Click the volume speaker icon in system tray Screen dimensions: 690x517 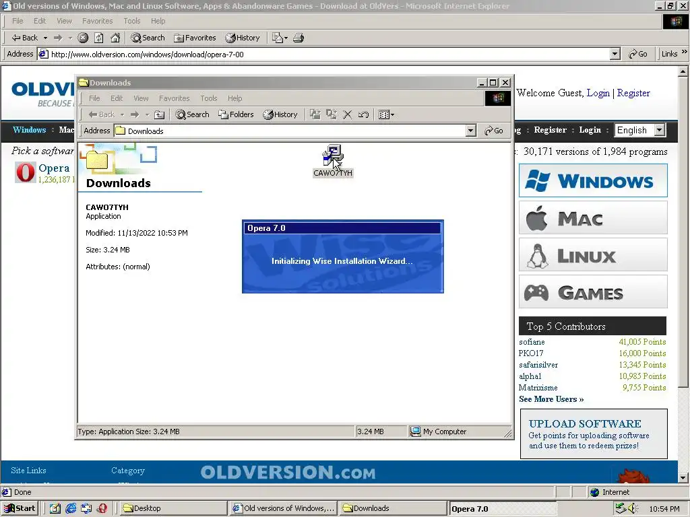point(633,508)
